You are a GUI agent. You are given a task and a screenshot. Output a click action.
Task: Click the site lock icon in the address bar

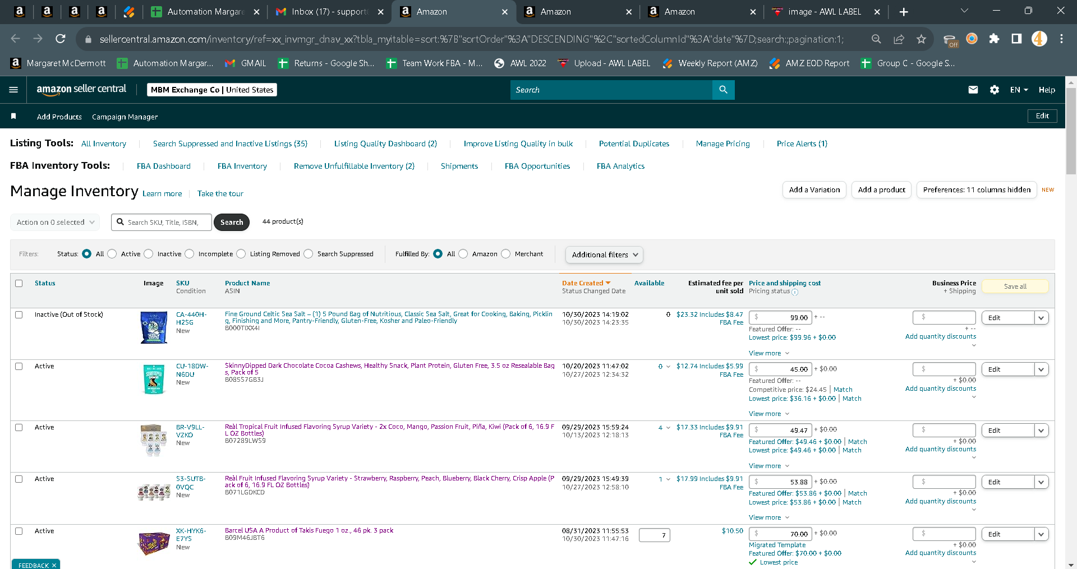pos(88,39)
